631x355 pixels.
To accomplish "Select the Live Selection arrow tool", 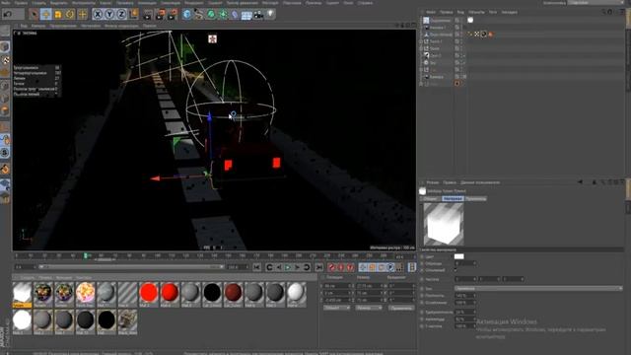I will click(34, 15).
